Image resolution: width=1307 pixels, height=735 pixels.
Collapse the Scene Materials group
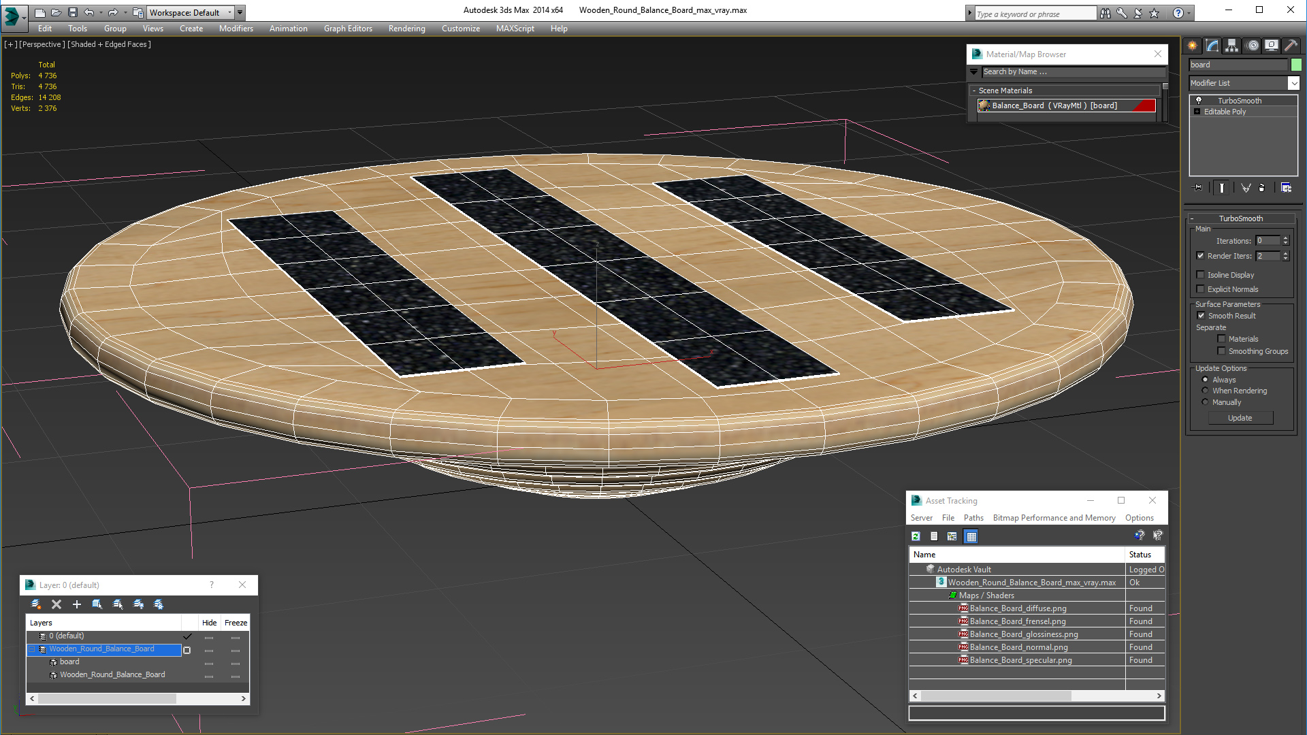(x=974, y=91)
